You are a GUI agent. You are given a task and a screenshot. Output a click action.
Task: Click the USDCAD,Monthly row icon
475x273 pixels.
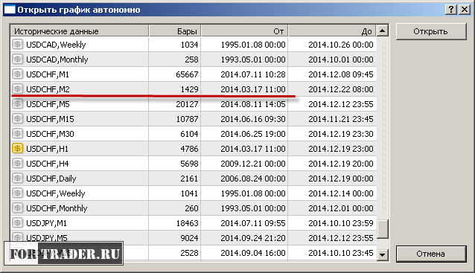[x=18, y=60]
